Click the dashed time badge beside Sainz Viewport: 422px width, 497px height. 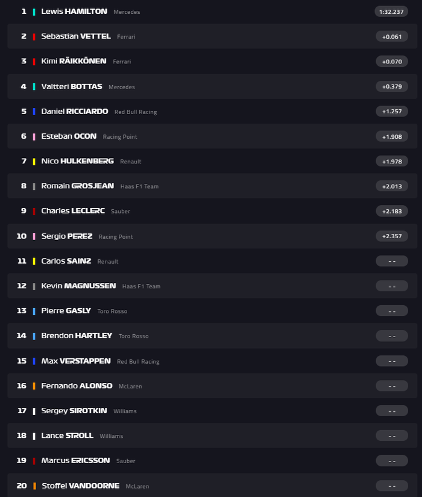pos(392,261)
